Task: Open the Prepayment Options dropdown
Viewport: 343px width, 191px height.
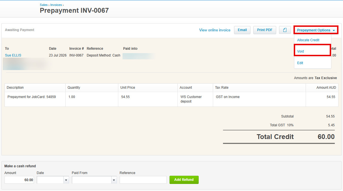Action: tap(316, 30)
